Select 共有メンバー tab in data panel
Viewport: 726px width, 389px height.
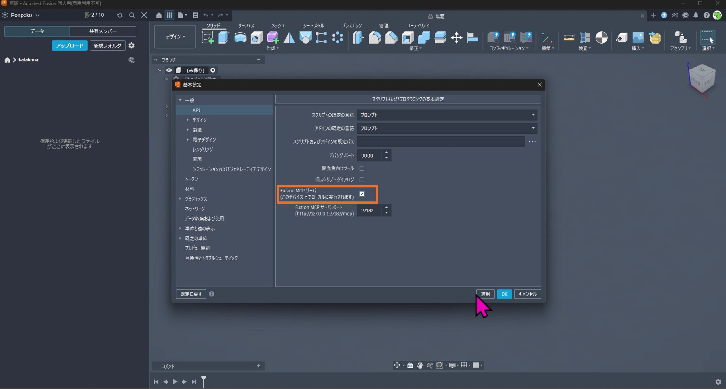point(103,31)
